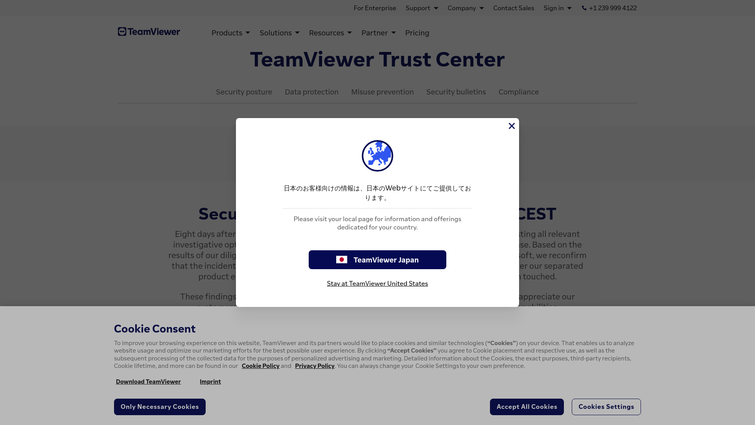Click the TeamViewer logo icon

point(122,31)
